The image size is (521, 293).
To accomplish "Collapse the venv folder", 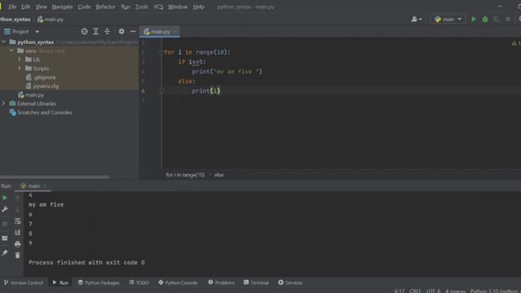I will (11, 50).
